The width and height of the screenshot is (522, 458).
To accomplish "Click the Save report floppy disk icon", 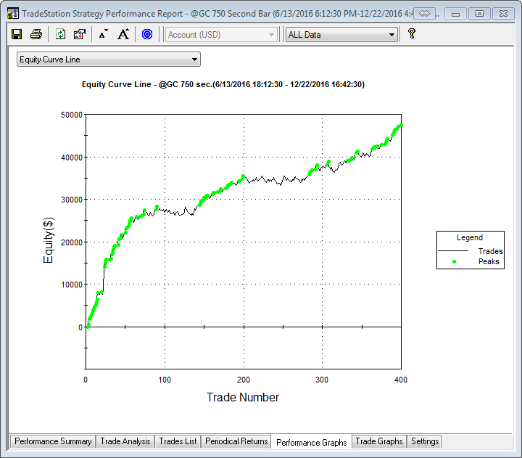I will (x=17, y=34).
